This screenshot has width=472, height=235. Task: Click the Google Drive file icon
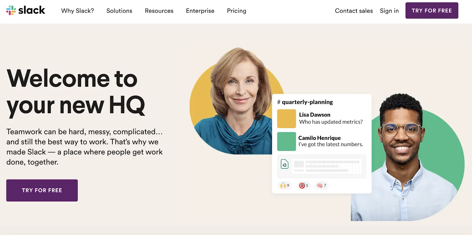click(x=284, y=164)
